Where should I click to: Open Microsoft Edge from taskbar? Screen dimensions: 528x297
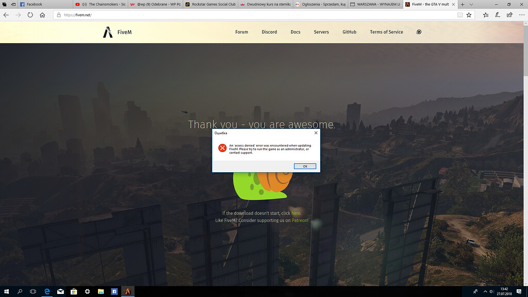(47, 292)
